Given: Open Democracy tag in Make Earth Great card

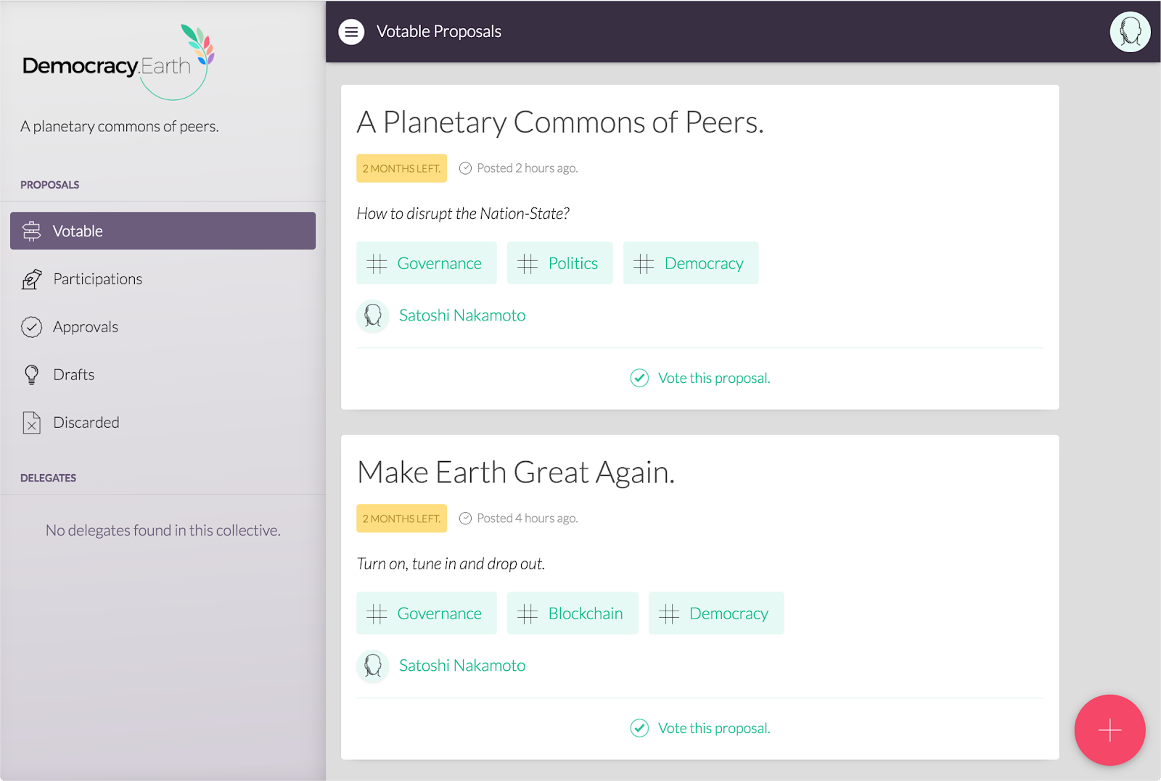Looking at the screenshot, I should coord(716,613).
